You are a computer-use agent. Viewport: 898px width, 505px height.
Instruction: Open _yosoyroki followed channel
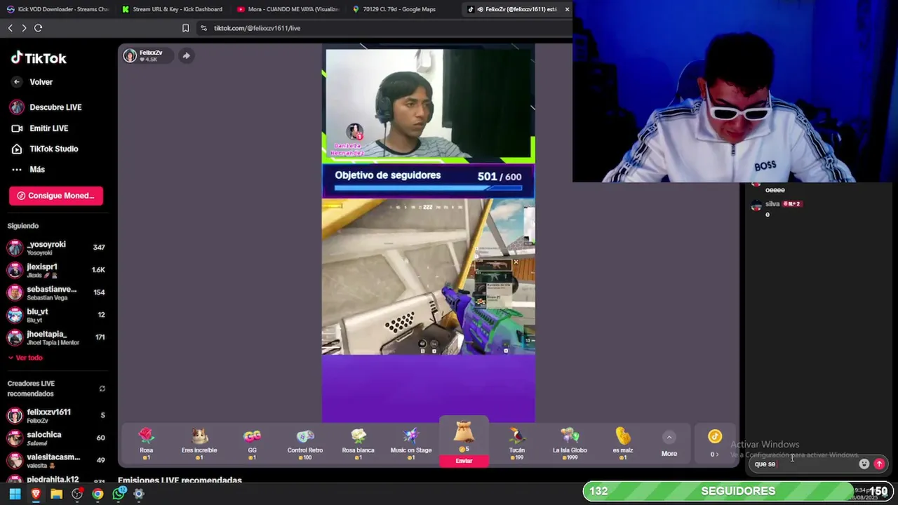coord(56,248)
